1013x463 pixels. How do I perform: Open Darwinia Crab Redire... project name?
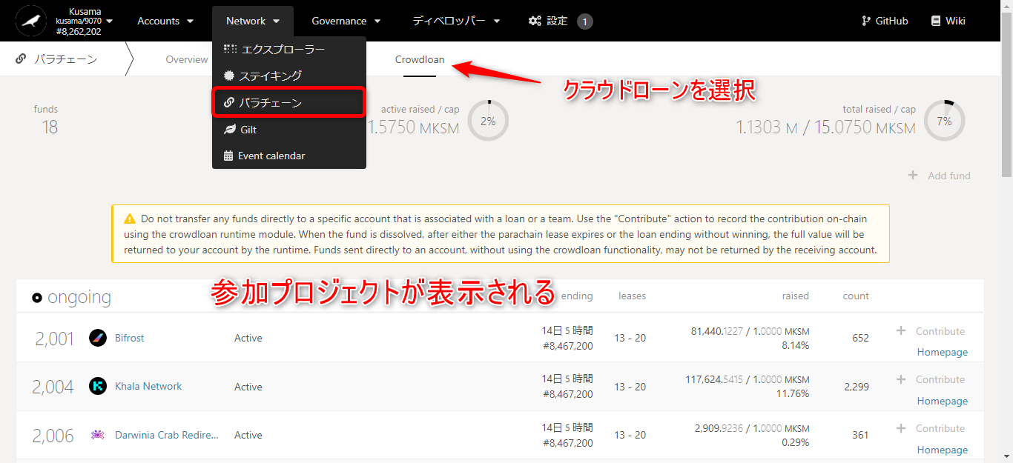click(x=167, y=435)
